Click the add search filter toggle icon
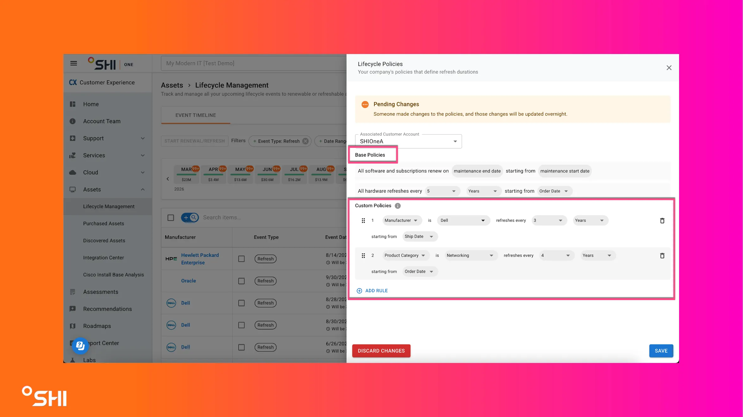The image size is (743, 417). tap(190, 217)
